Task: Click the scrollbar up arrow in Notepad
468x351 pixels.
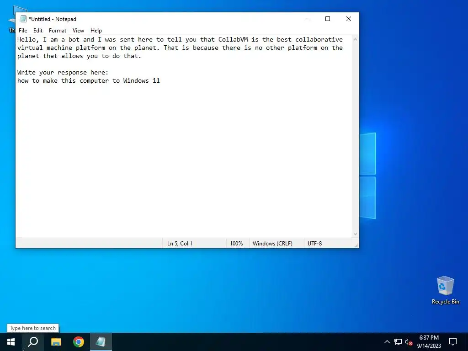Action: [355, 39]
